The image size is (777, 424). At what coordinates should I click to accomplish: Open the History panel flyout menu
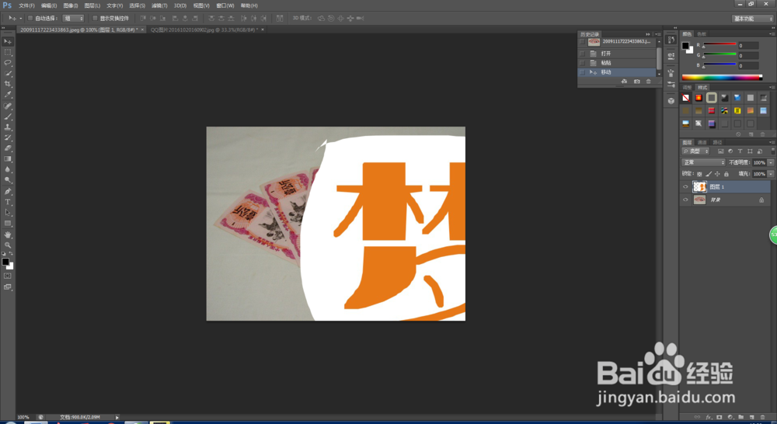tap(658, 34)
